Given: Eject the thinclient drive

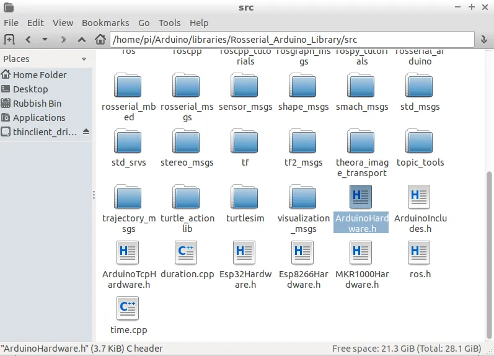Looking at the screenshot, I should tap(86, 132).
